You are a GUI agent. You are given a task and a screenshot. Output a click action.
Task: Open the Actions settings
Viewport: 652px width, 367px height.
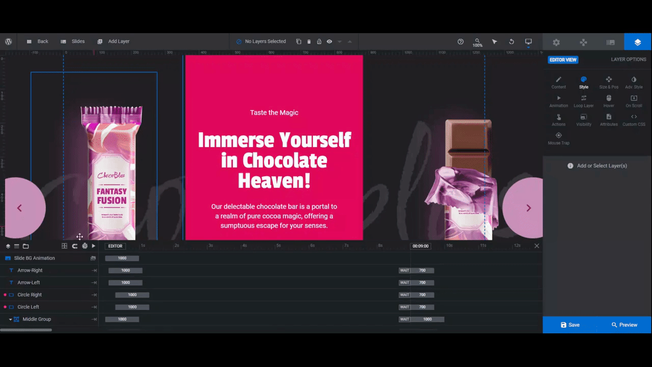(558, 120)
